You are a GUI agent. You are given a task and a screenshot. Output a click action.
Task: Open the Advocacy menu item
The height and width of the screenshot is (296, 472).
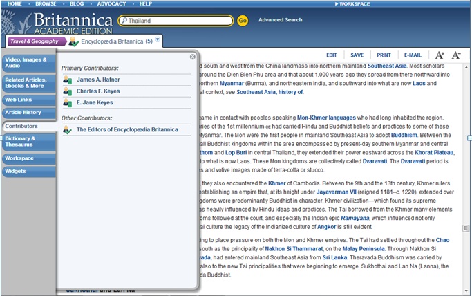pyautogui.click(x=111, y=3)
